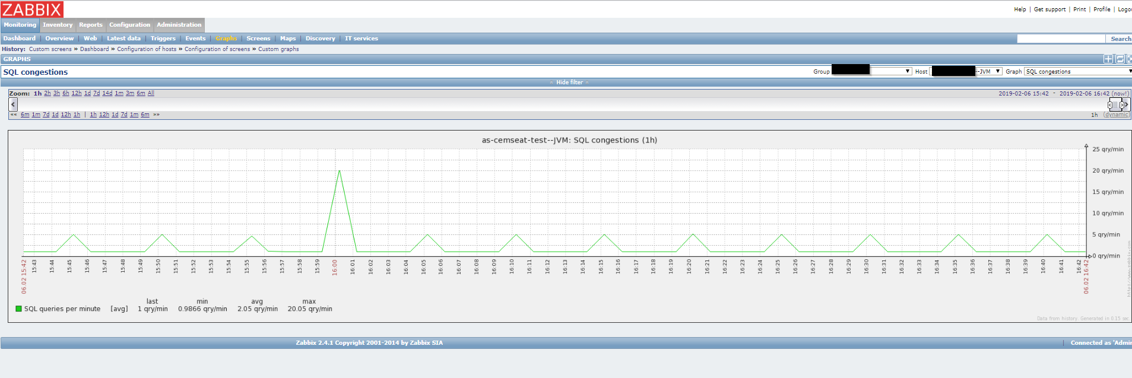Click the scrollbar thumb of time slider

tap(1115, 104)
